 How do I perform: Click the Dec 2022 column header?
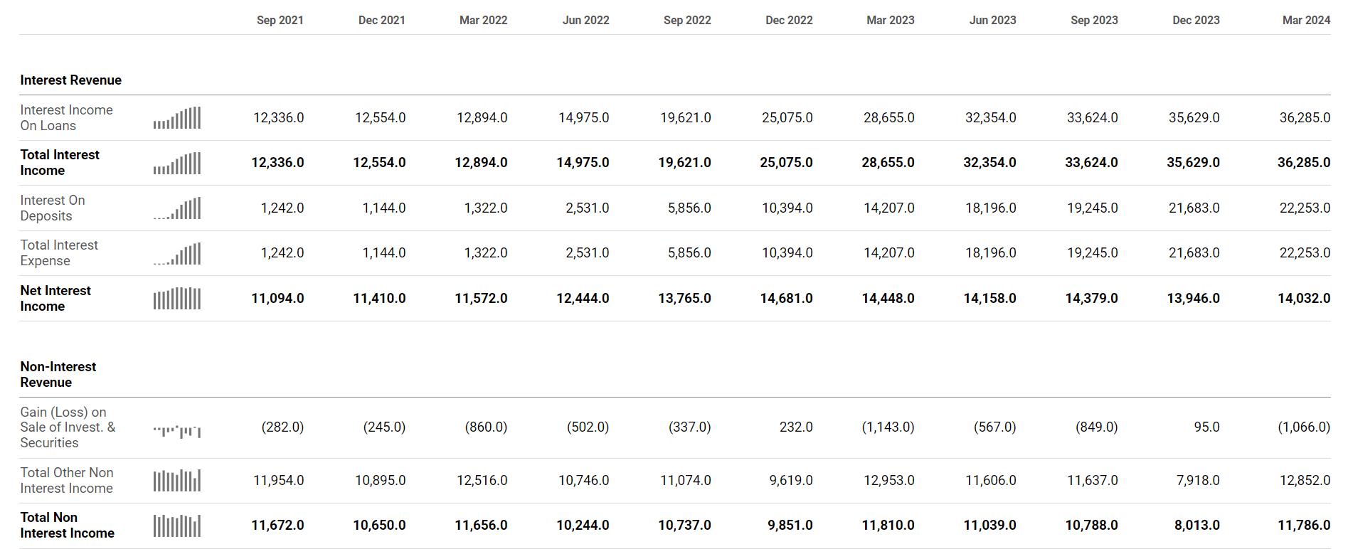click(x=788, y=20)
